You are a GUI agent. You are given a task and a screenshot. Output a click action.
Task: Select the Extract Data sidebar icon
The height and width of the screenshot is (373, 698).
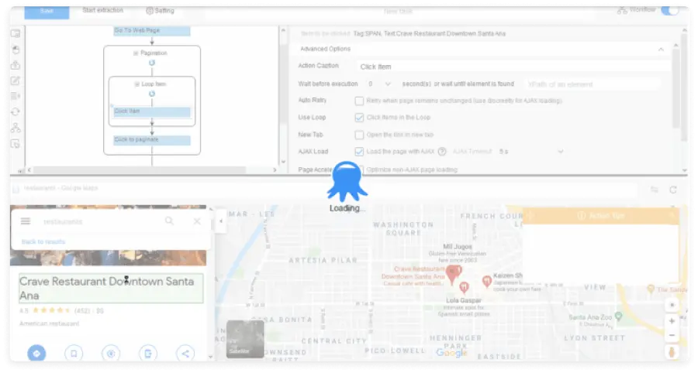pos(16,65)
